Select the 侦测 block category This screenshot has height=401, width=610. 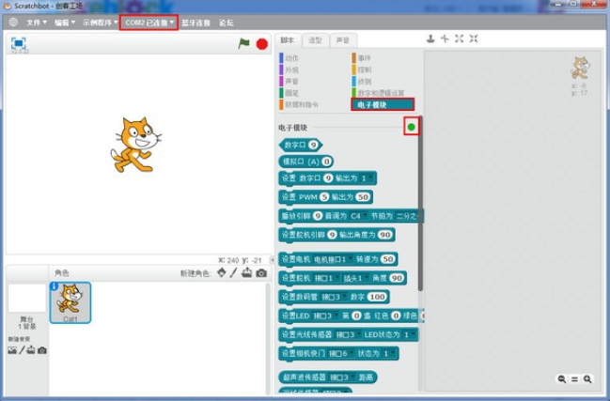(362, 81)
